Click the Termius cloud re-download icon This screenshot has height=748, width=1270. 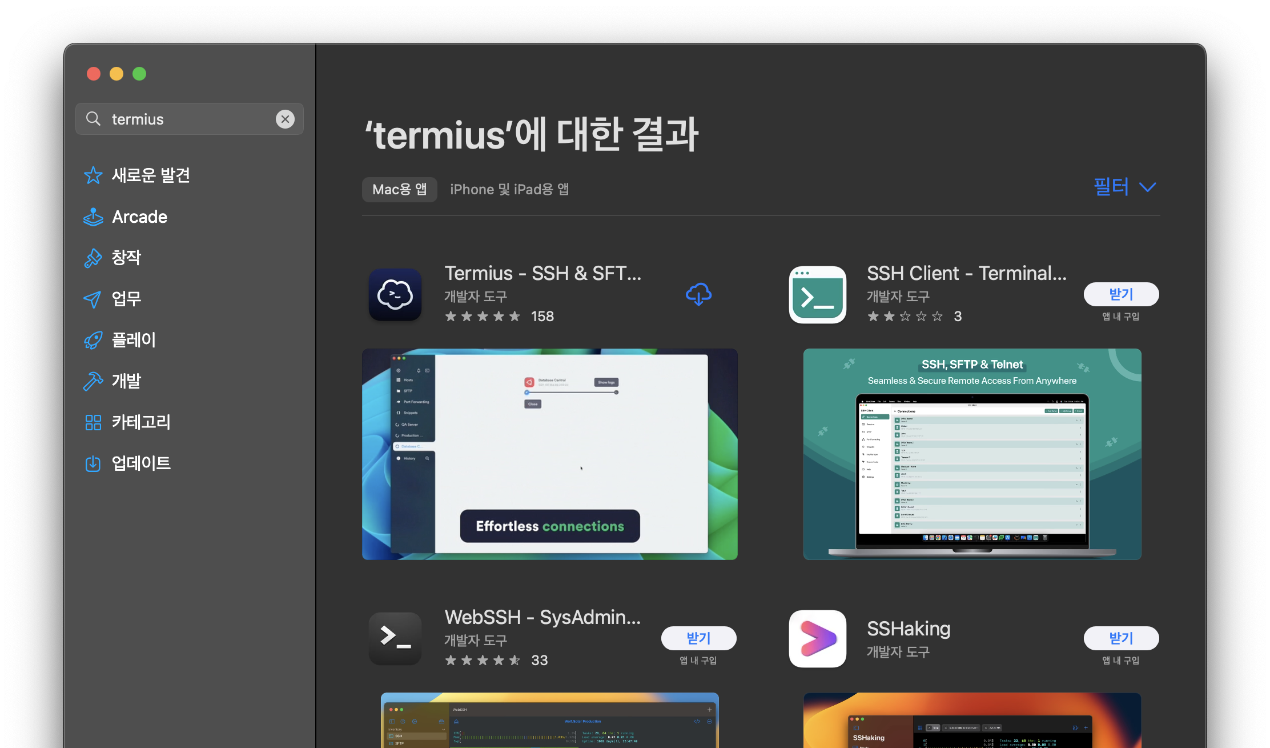pyautogui.click(x=698, y=295)
